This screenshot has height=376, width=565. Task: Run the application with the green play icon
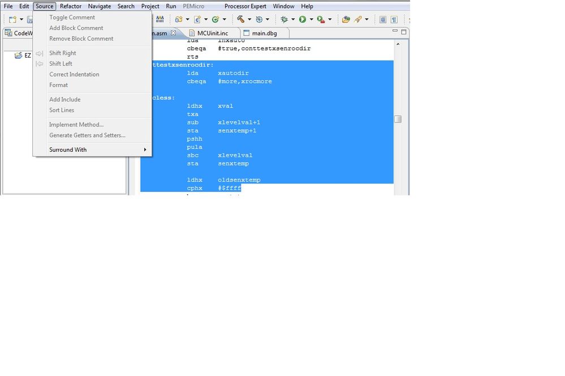click(x=303, y=19)
